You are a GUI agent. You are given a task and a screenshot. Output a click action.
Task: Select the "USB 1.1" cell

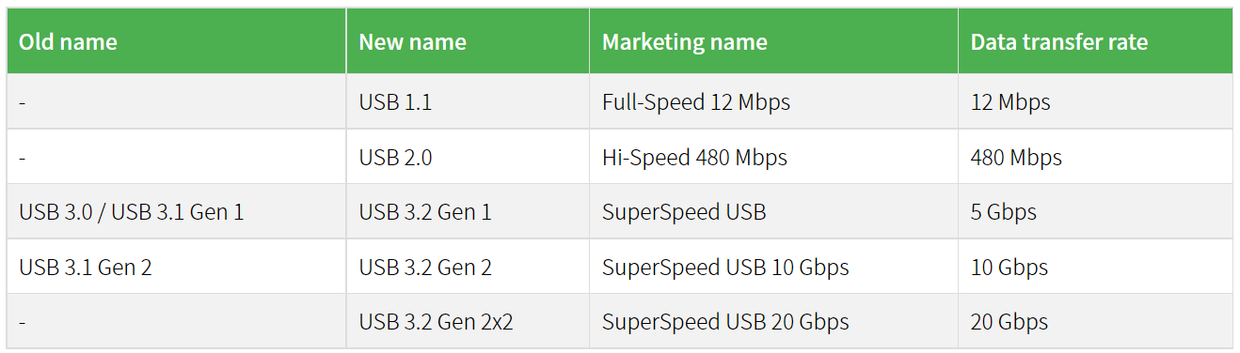[x=468, y=101]
